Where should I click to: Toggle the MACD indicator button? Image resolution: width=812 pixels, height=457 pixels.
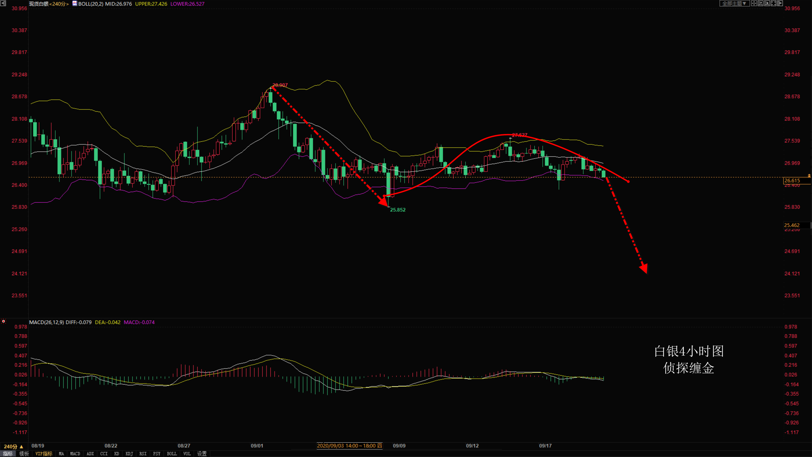pyautogui.click(x=75, y=453)
